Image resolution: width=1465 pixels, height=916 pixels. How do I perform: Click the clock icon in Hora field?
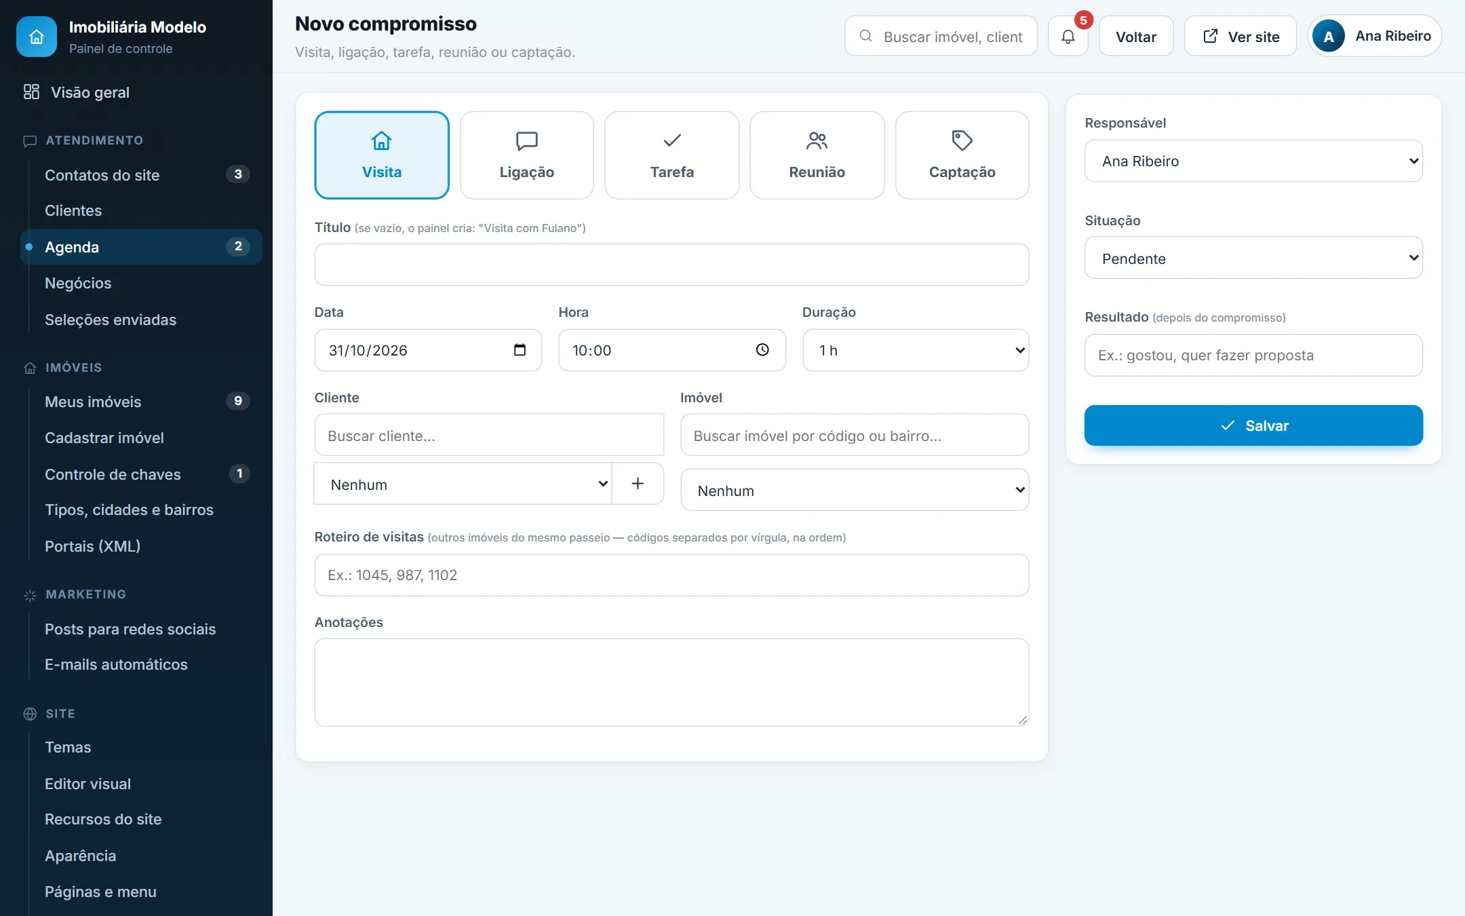point(762,349)
